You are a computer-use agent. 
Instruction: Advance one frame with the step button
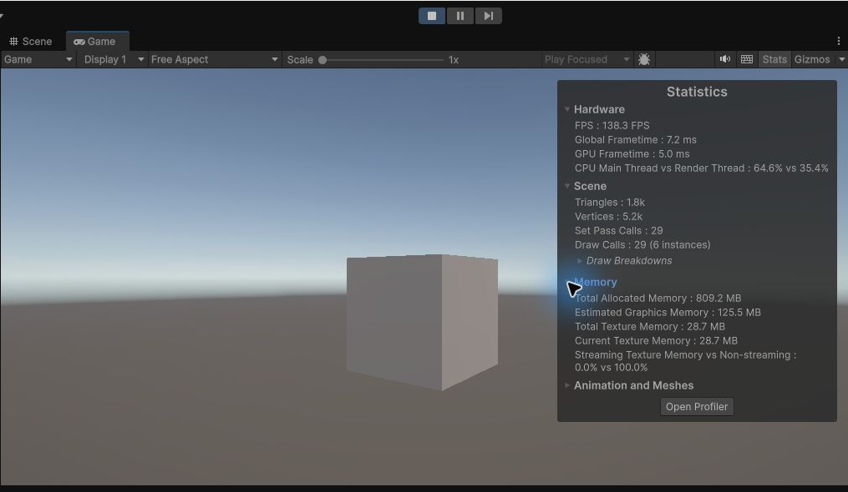[489, 16]
